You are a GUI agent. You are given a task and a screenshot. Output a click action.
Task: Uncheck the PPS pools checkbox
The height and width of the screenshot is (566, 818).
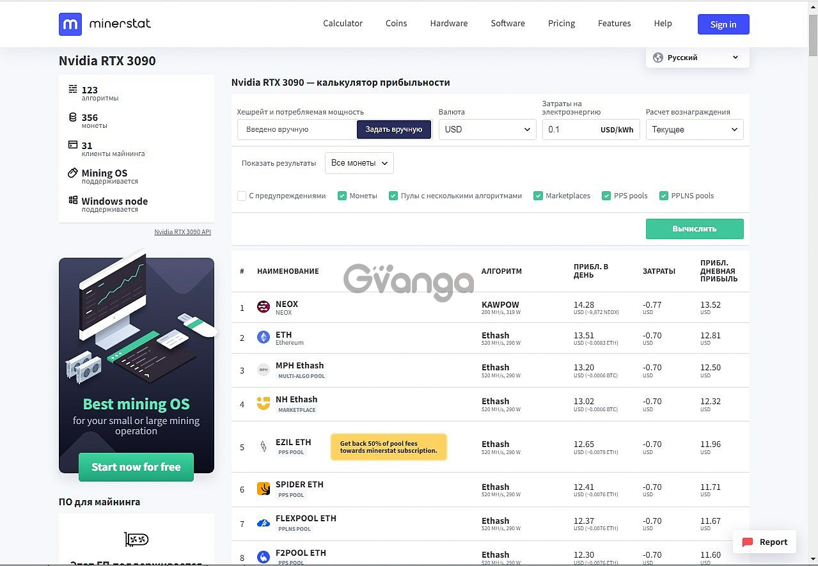pyautogui.click(x=606, y=196)
